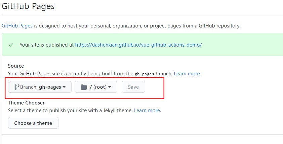Click the caret arrow after gh-pages
This screenshot has width=283, height=144.
tap(64, 87)
